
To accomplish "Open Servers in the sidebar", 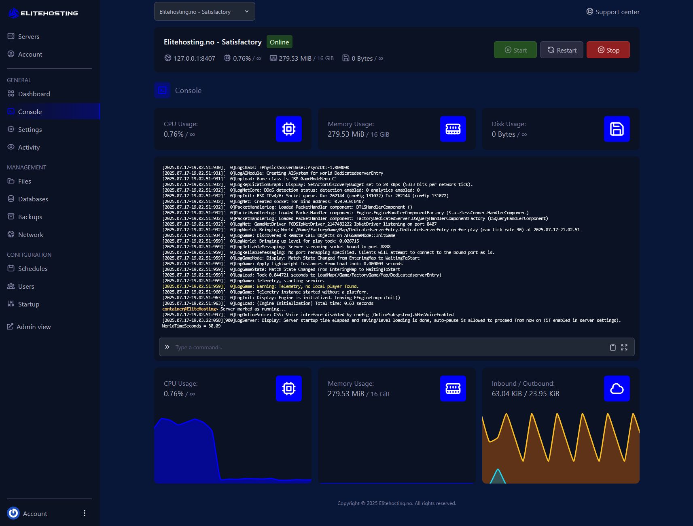I will [x=23, y=36].
